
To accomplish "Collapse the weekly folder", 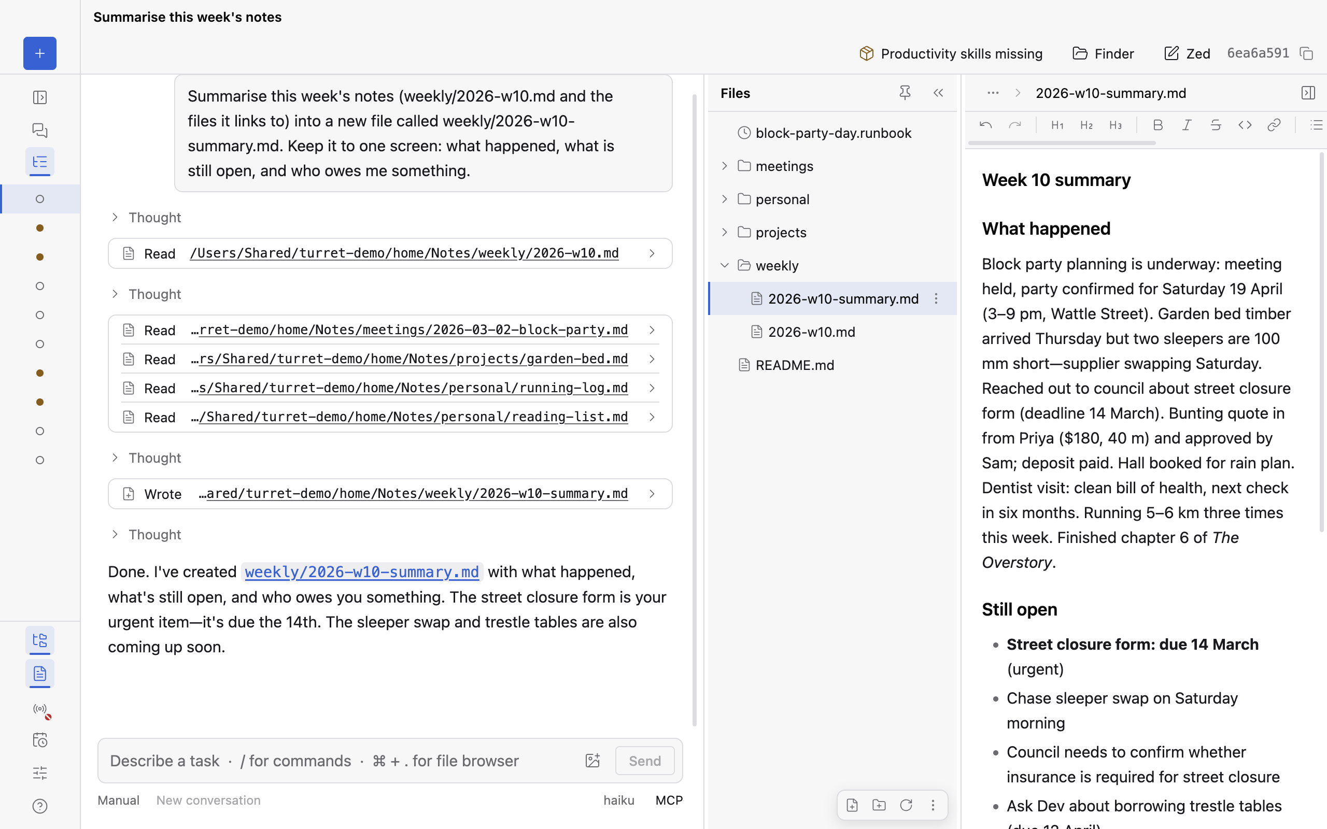I will (x=724, y=265).
